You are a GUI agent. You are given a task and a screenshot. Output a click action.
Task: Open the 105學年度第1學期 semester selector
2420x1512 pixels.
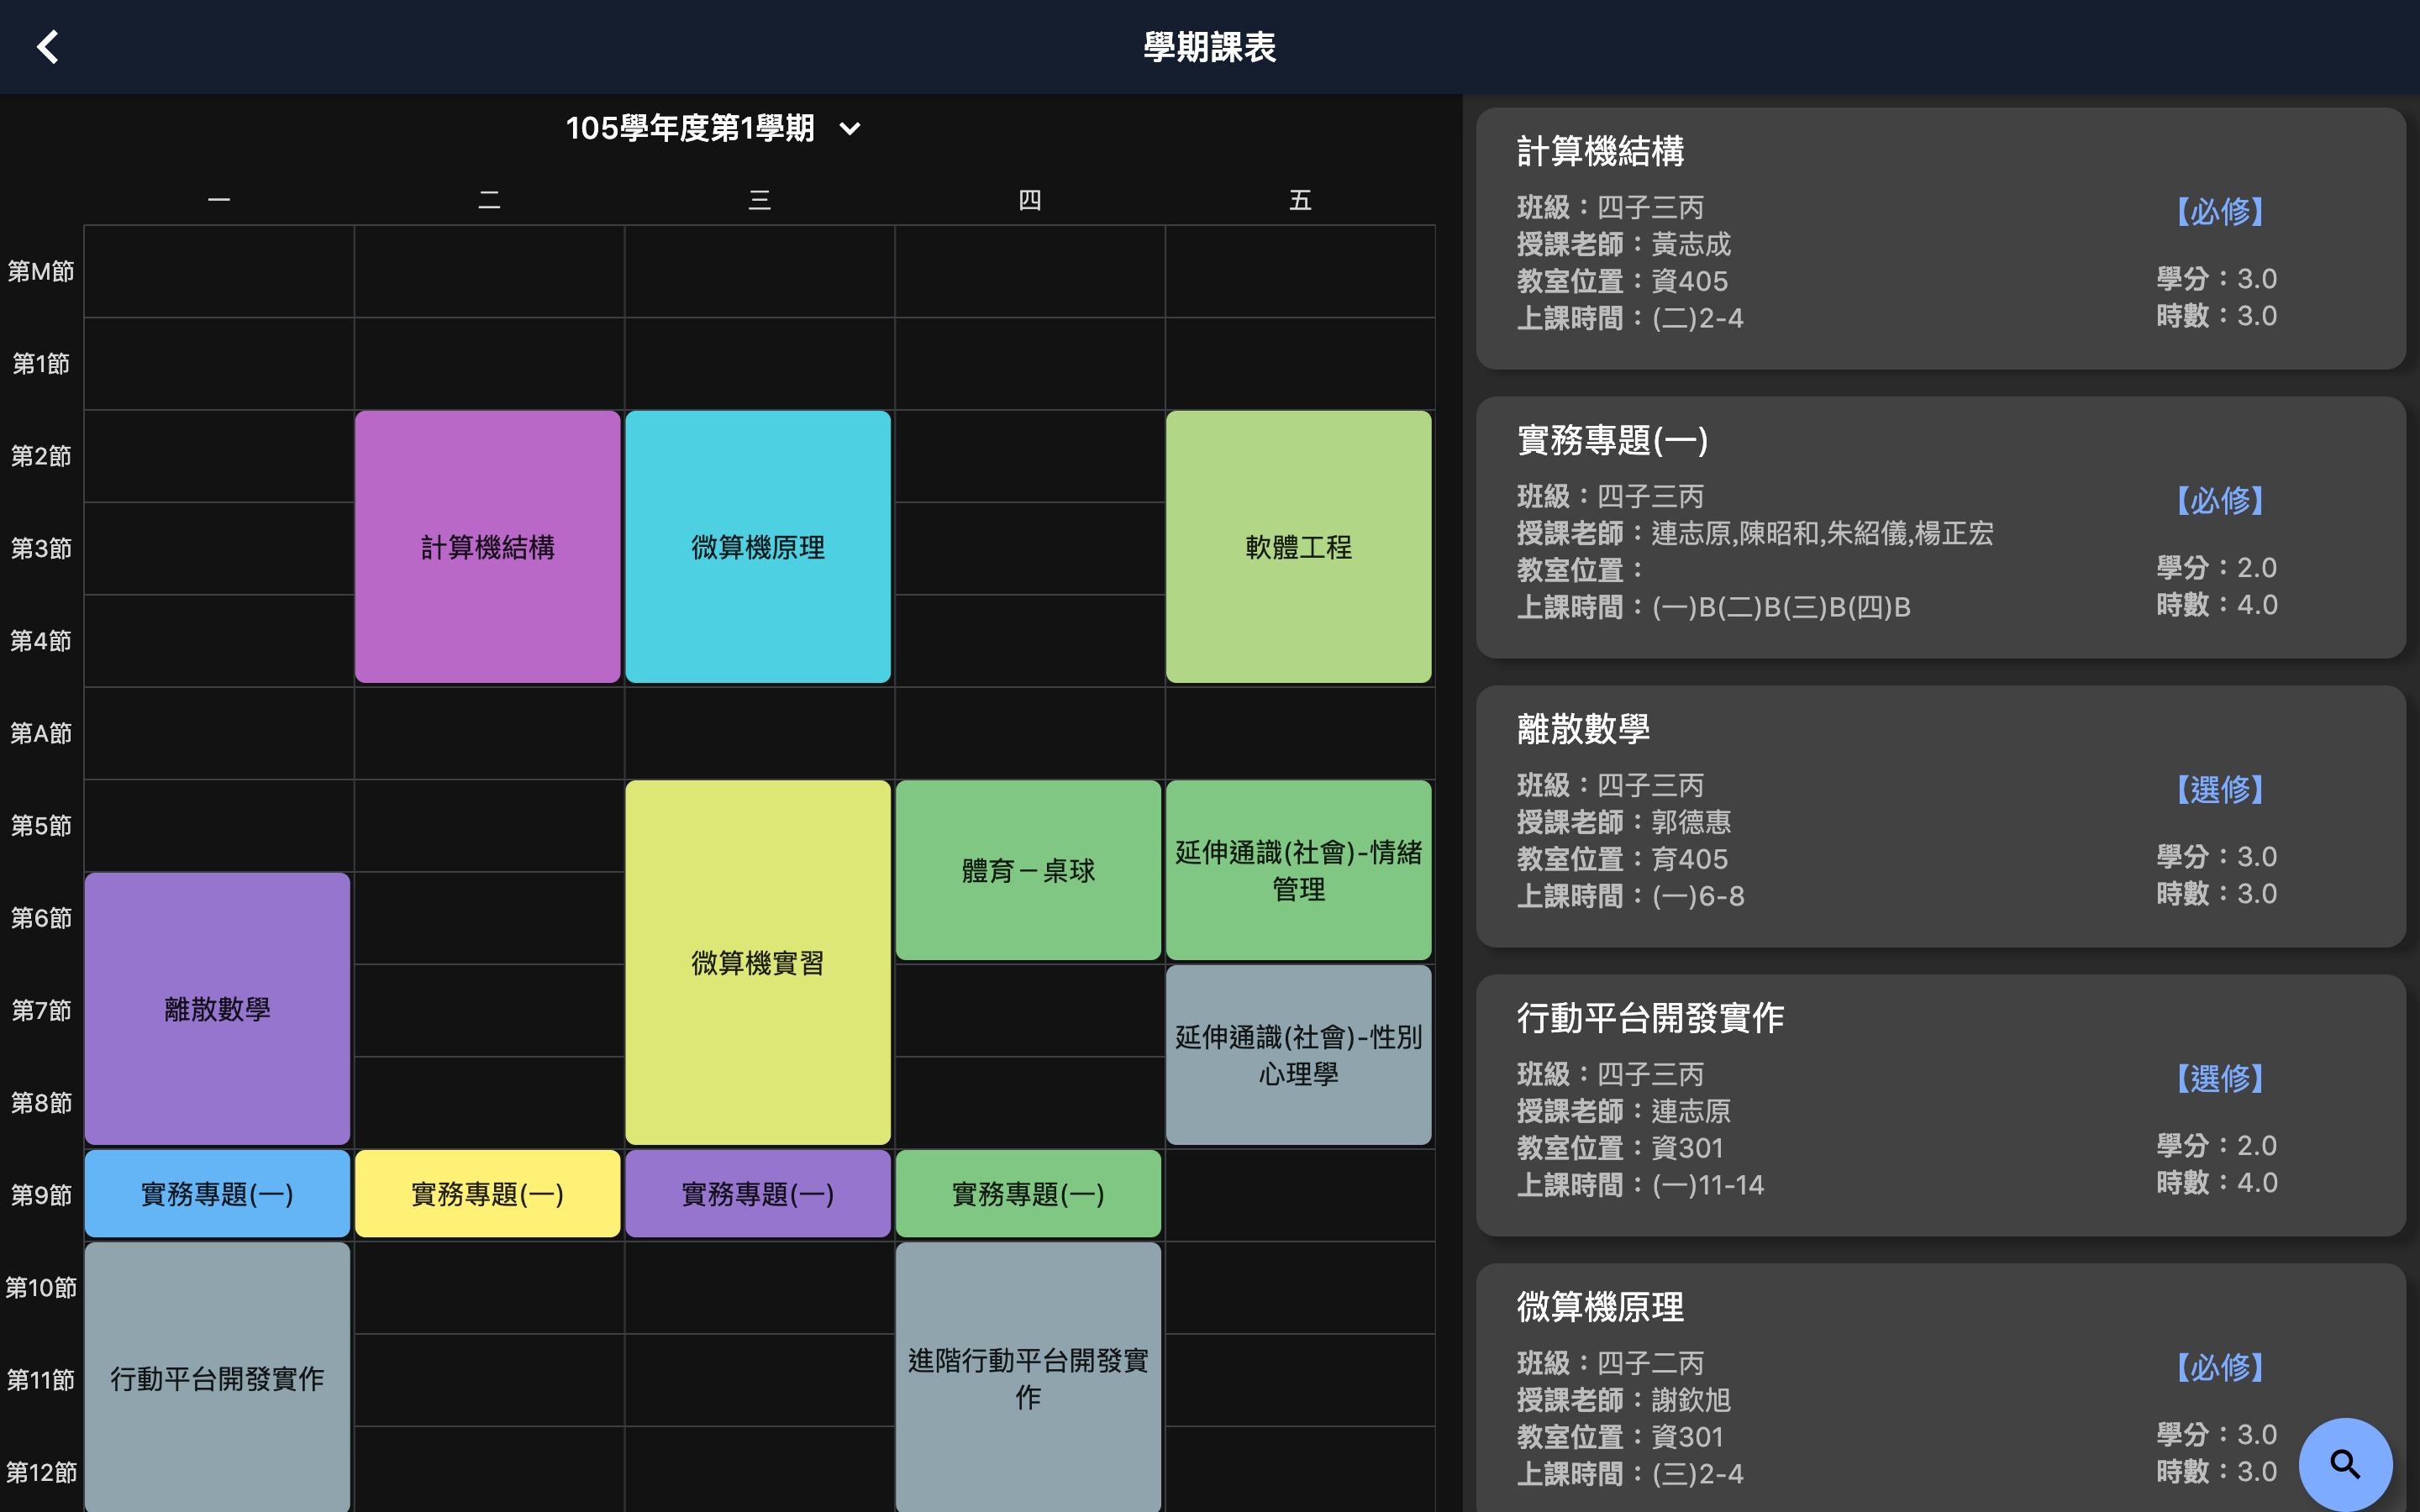[x=690, y=129]
